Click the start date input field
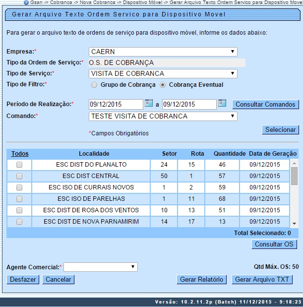The height and width of the screenshot is (307, 303). (x=116, y=104)
